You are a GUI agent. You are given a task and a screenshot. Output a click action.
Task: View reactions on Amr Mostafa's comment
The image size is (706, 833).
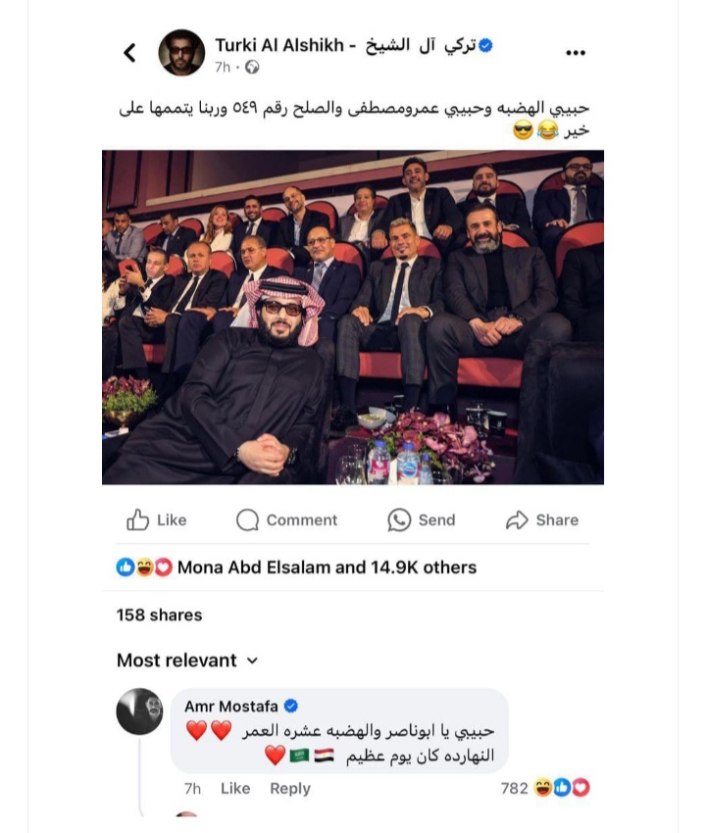(545, 787)
